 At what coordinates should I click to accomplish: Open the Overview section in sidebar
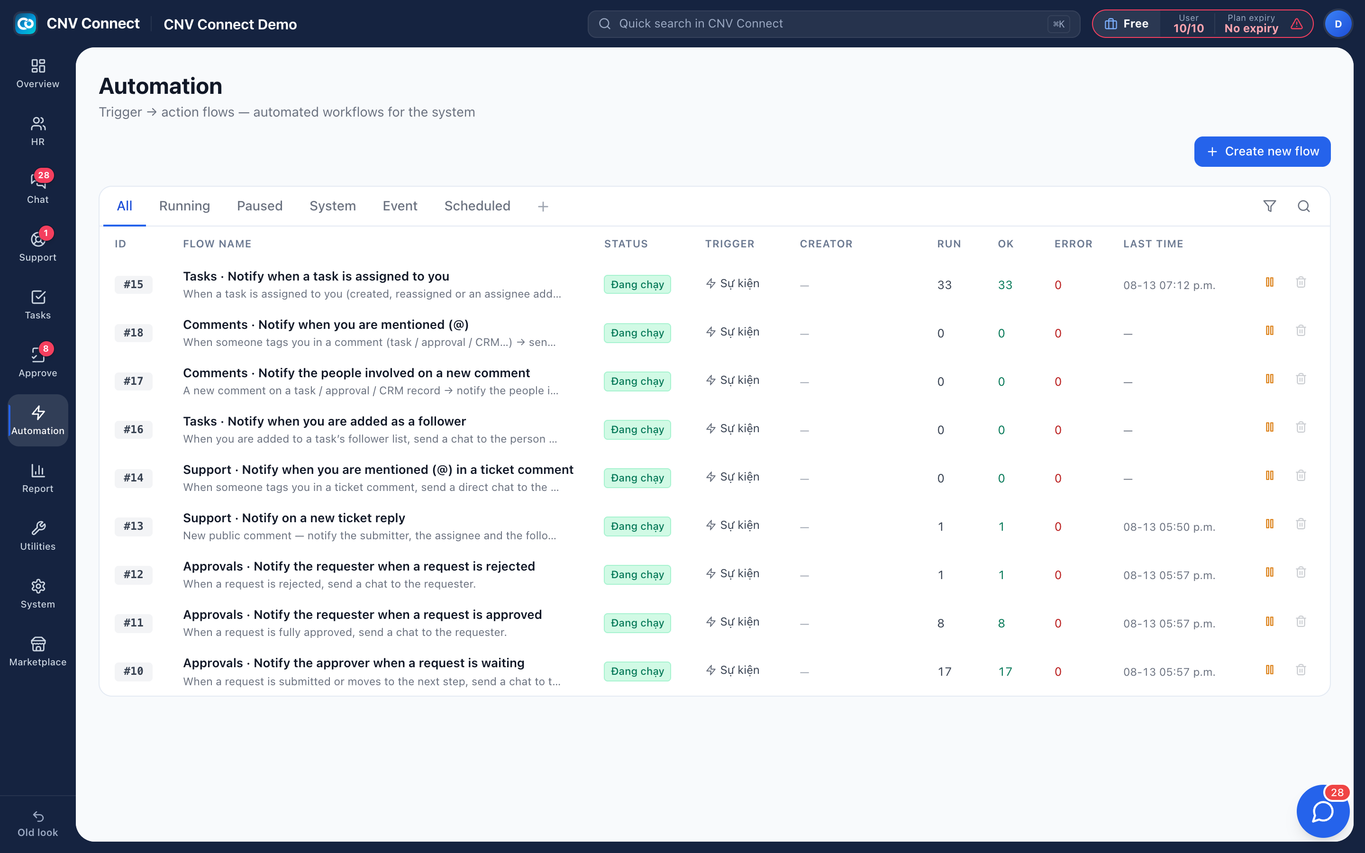[x=38, y=73]
